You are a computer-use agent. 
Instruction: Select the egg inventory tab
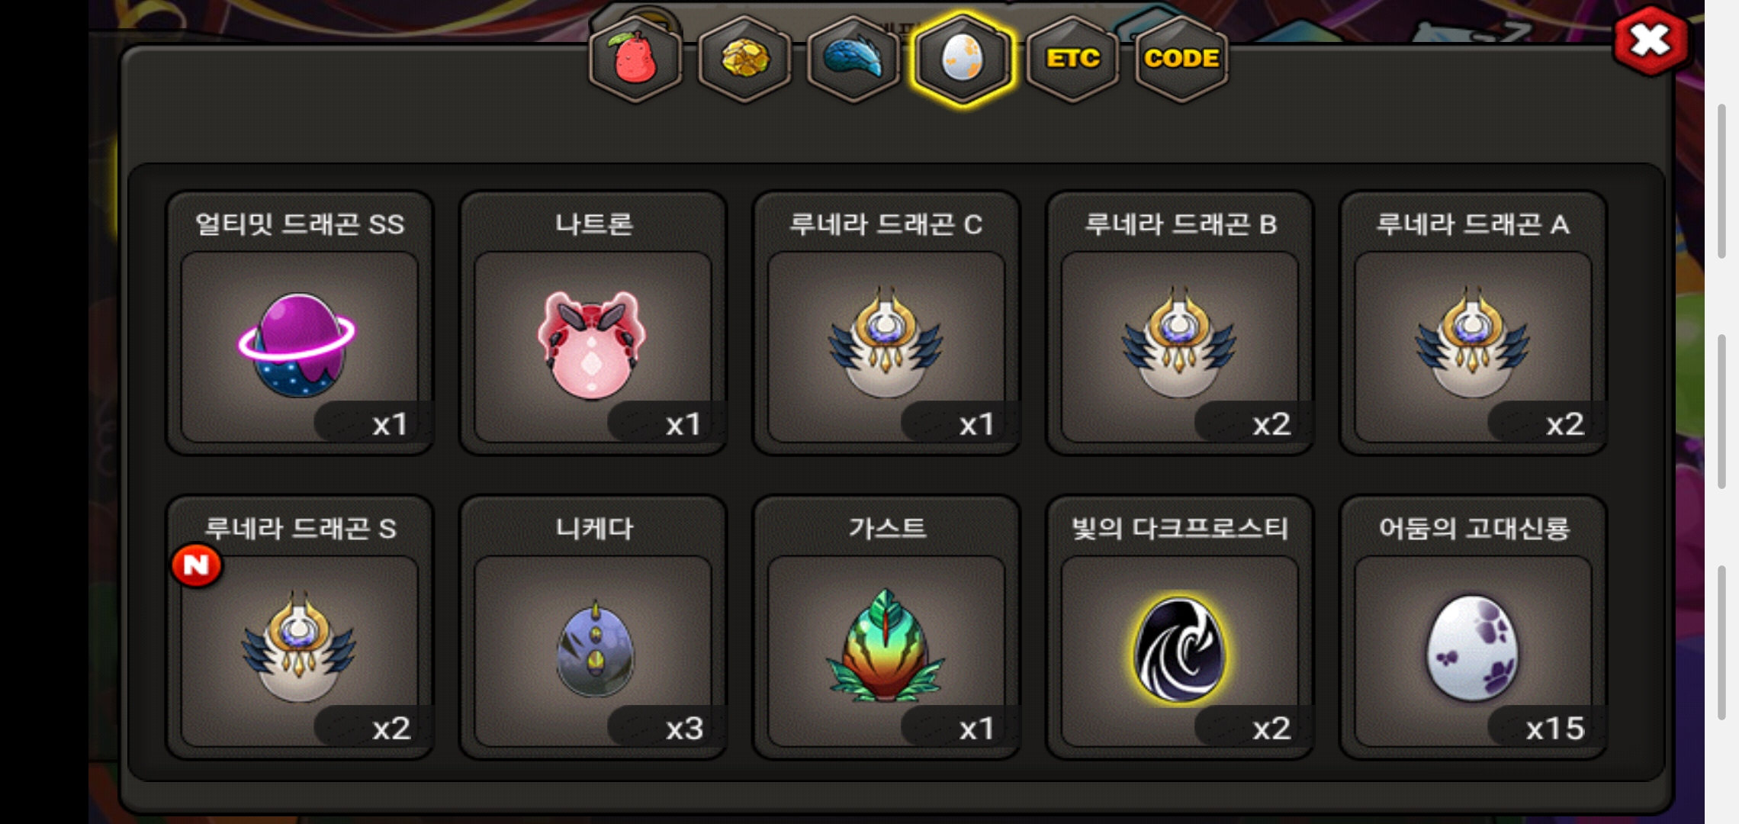pyautogui.click(x=963, y=58)
